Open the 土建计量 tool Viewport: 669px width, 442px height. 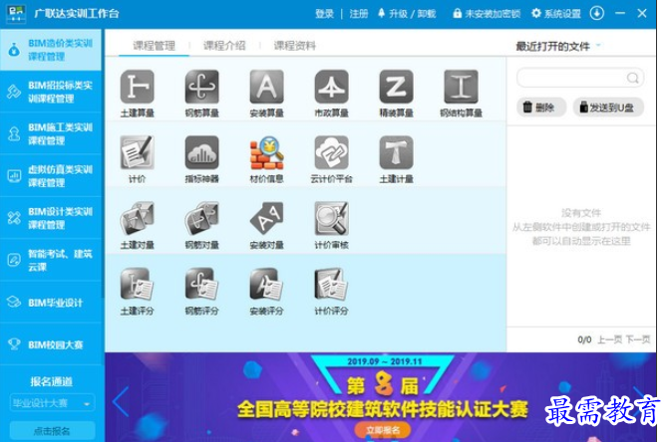click(x=397, y=152)
